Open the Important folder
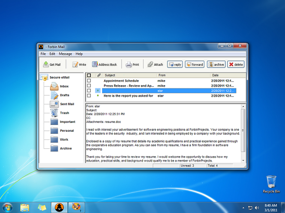 63,122
